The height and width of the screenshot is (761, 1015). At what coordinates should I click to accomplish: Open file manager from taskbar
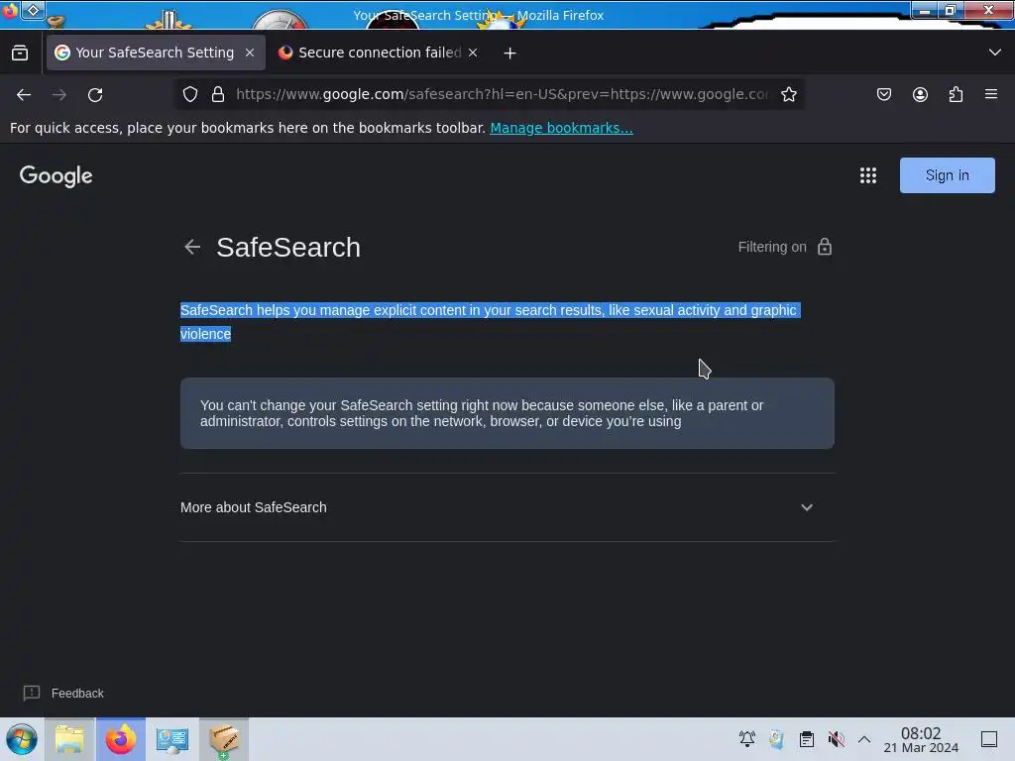[69, 739]
